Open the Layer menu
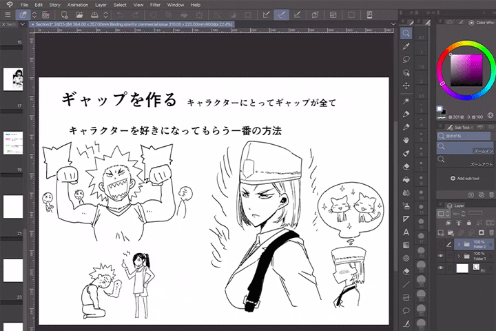Viewport: 496px width, 331px height. 101,5
